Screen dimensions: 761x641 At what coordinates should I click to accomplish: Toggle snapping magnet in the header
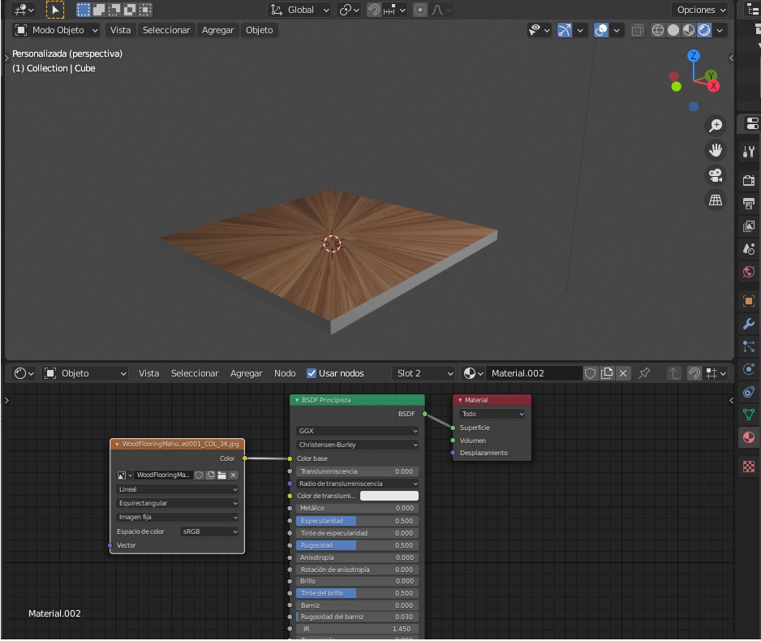point(374,10)
